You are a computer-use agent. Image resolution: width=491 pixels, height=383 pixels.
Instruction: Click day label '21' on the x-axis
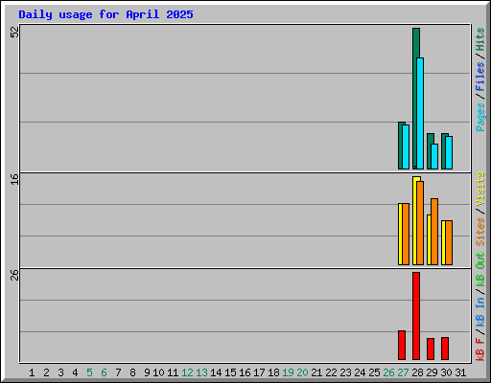[316, 372]
